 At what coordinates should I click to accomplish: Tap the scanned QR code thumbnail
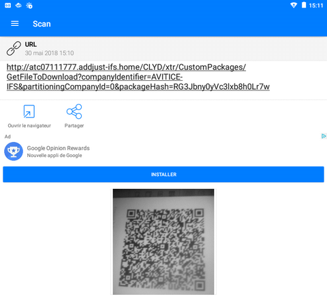click(x=163, y=242)
